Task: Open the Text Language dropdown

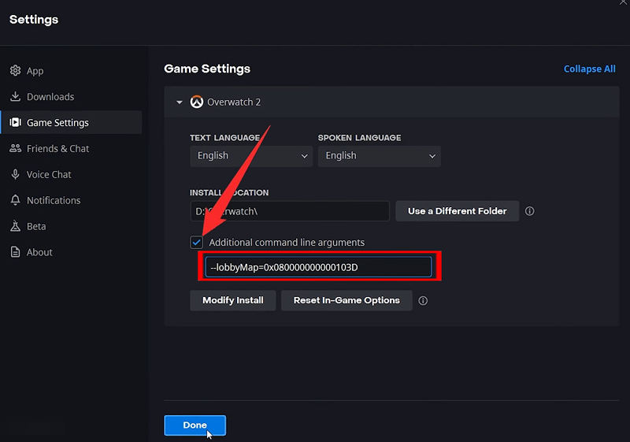Action: pos(251,156)
